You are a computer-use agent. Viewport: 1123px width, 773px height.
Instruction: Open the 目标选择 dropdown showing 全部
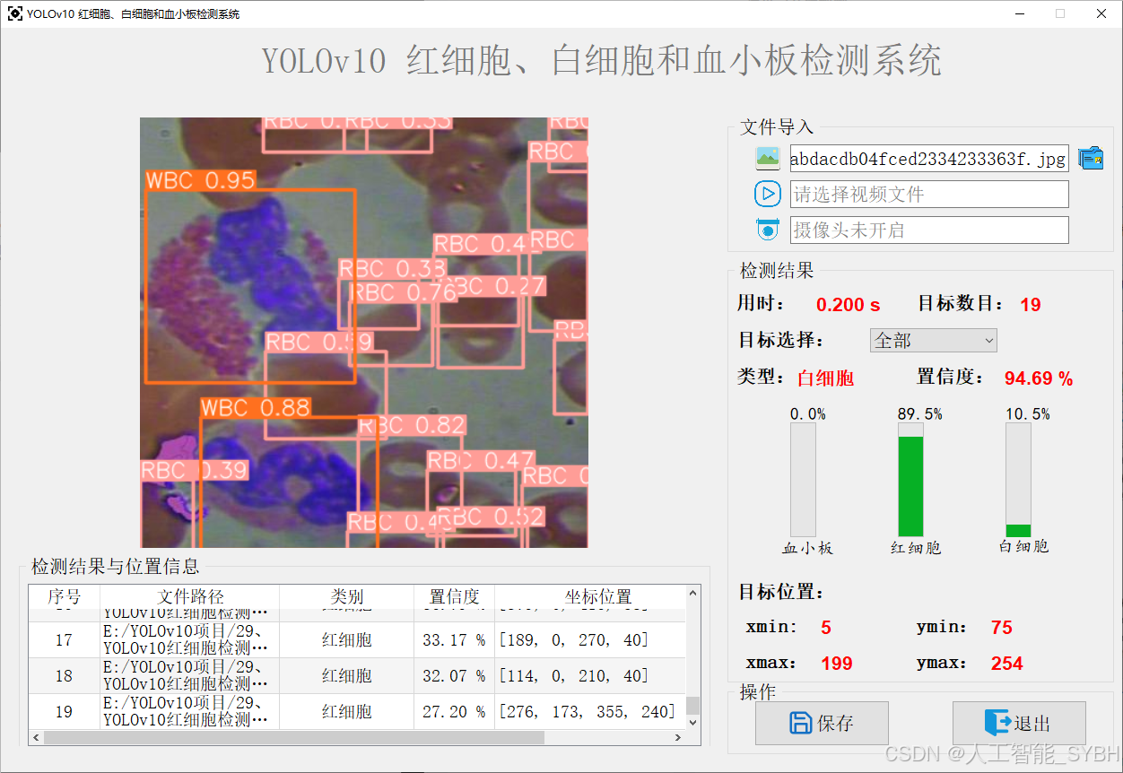click(934, 341)
